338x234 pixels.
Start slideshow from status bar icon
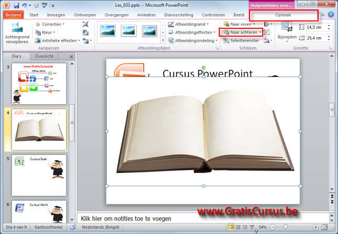pyautogui.click(x=252, y=227)
